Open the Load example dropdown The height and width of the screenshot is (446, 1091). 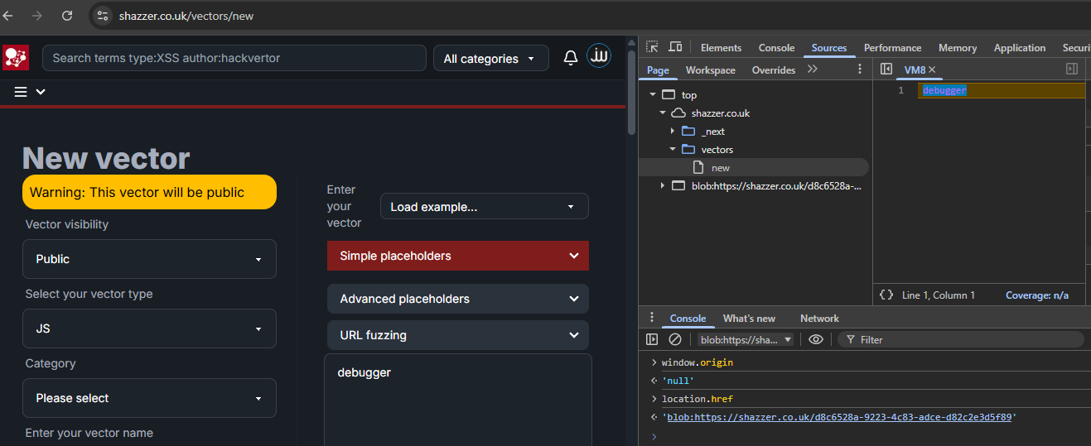[485, 206]
